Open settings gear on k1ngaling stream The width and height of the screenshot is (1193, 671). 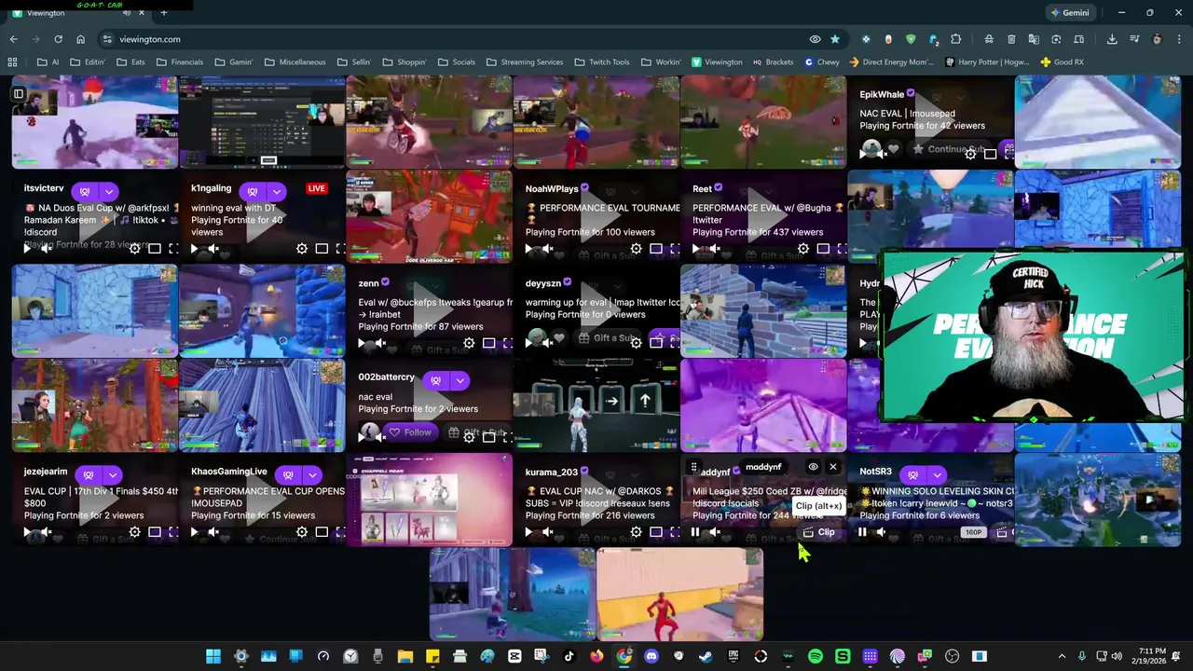[x=302, y=249]
